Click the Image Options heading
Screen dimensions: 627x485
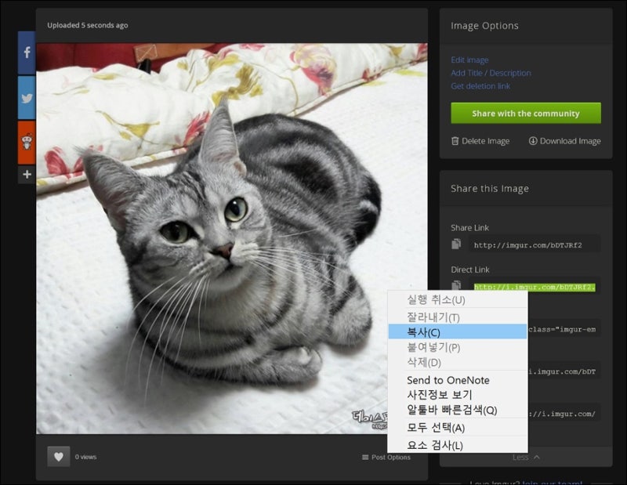(484, 26)
